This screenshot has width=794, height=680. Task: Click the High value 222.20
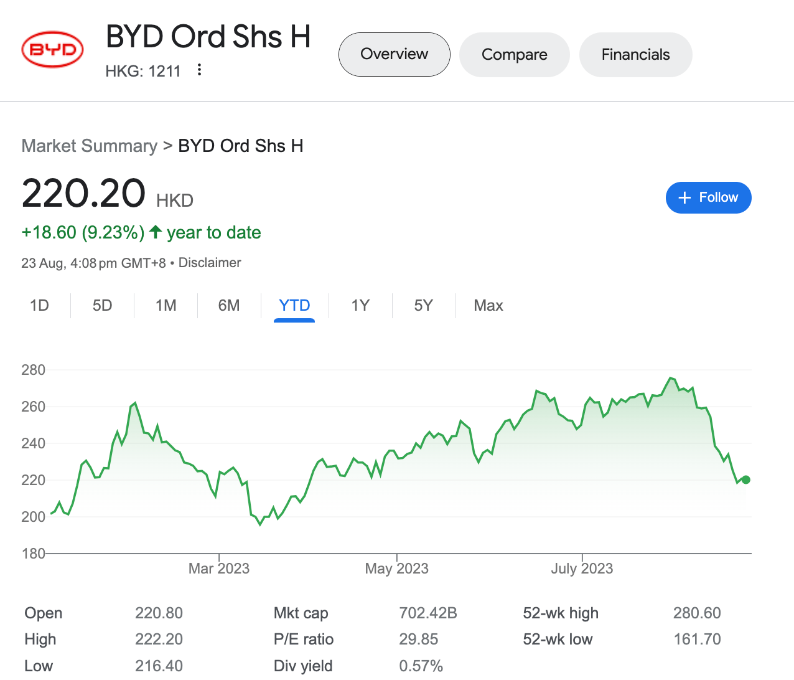[x=159, y=639]
